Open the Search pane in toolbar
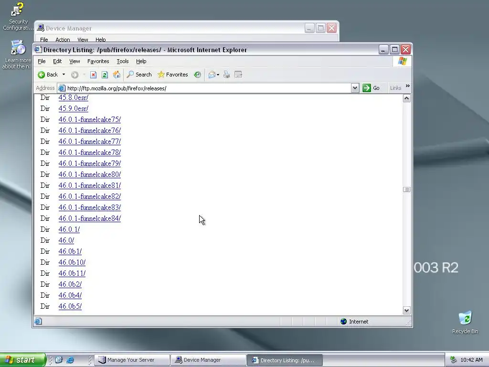This screenshot has width=489, height=367. pyautogui.click(x=139, y=75)
